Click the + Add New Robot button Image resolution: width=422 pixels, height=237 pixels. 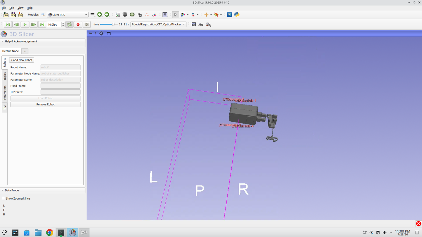pyautogui.click(x=22, y=60)
